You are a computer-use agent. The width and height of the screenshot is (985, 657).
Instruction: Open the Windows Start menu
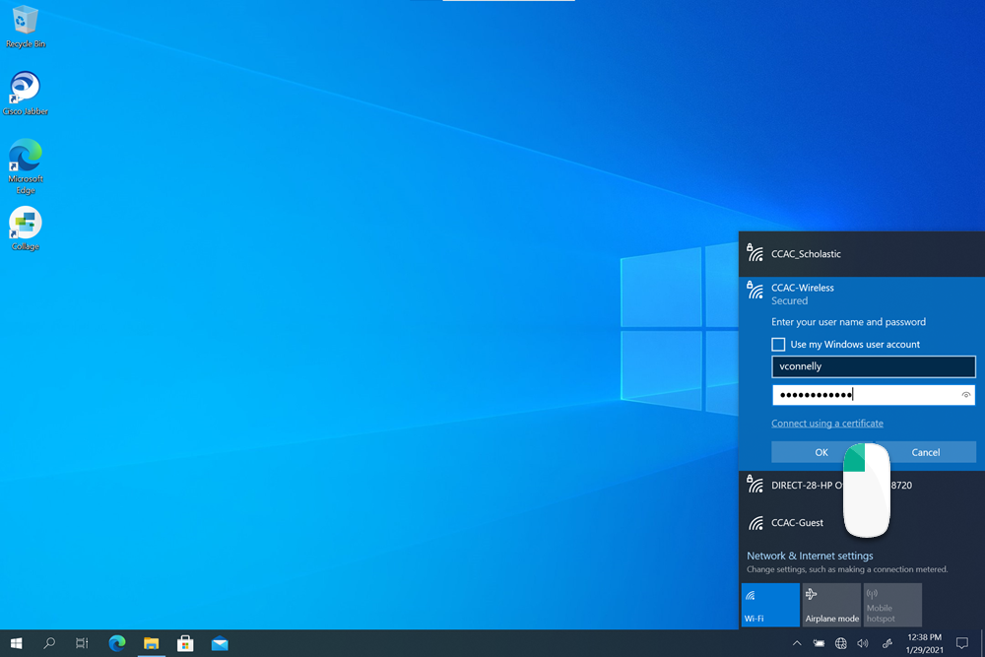click(17, 643)
